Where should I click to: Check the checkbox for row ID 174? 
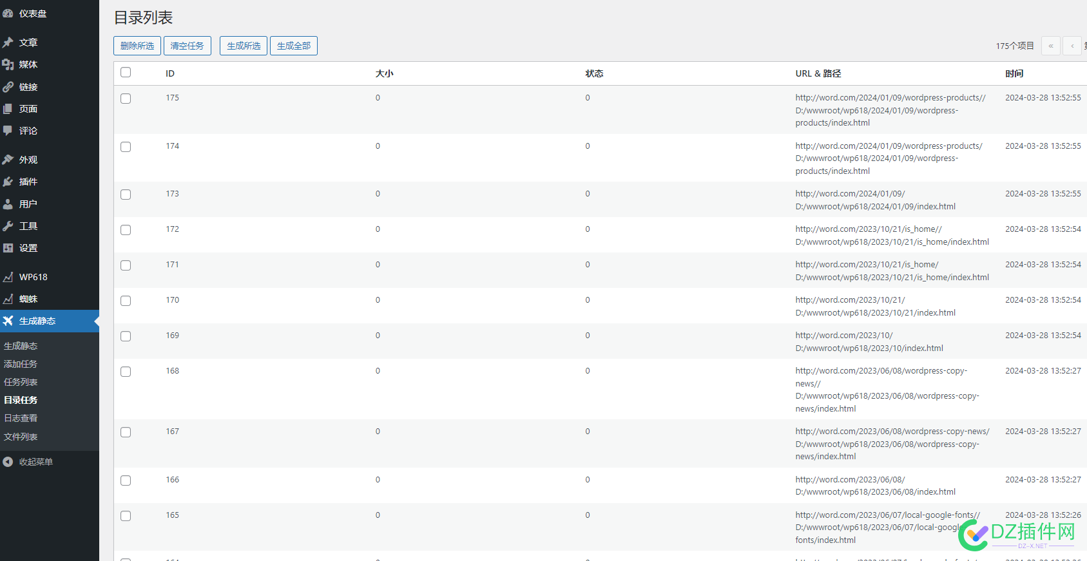pyautogui.click(x=126, y=147)
